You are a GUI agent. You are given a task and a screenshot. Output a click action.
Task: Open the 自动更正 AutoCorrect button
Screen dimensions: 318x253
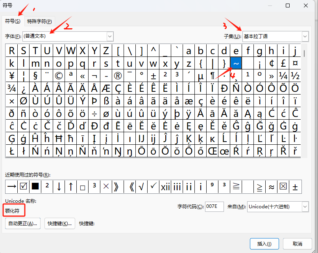coord(23,224)
